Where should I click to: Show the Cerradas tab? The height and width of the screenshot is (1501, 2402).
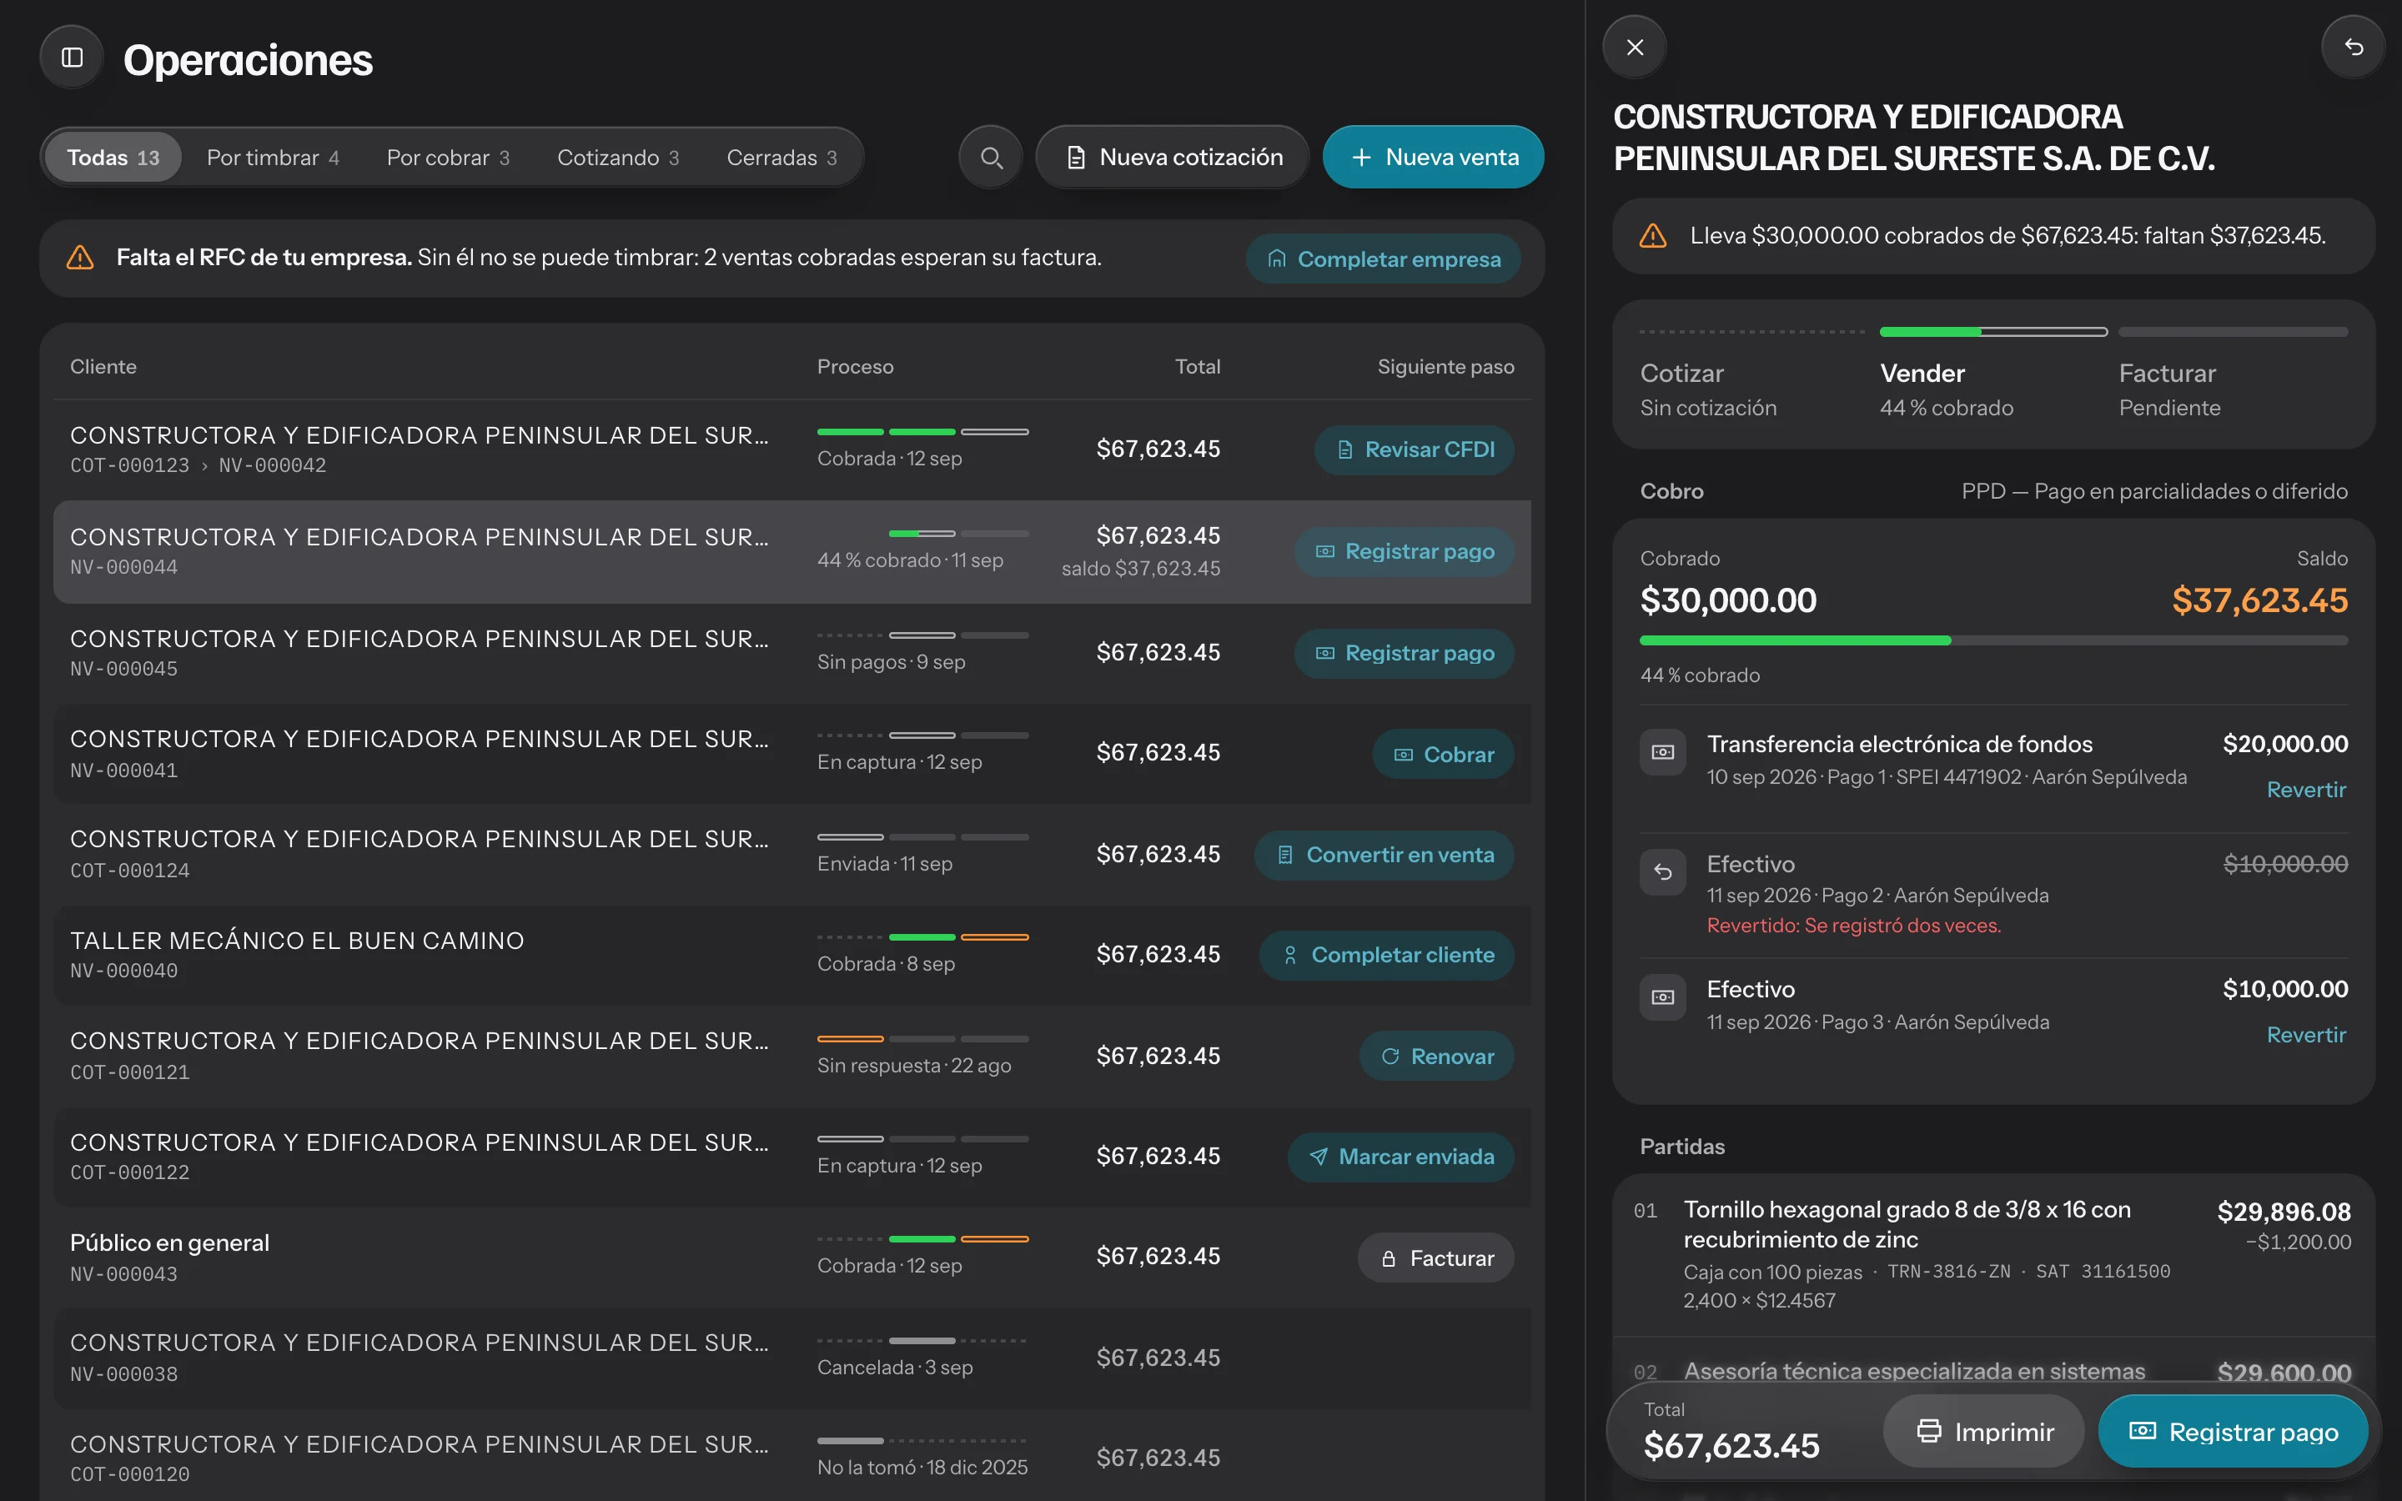pyautogui.click(x=781, y=158)
